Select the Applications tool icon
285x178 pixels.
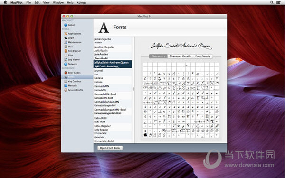[x=66, y=34]
